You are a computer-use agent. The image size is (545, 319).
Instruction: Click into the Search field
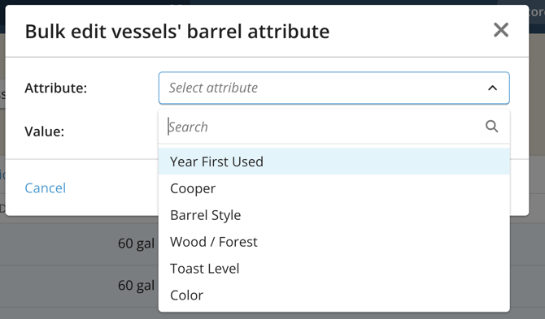pos(334,127)
